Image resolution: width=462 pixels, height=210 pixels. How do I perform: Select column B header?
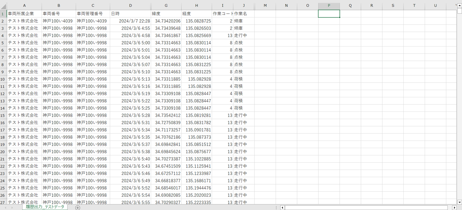tap(59, 6)
